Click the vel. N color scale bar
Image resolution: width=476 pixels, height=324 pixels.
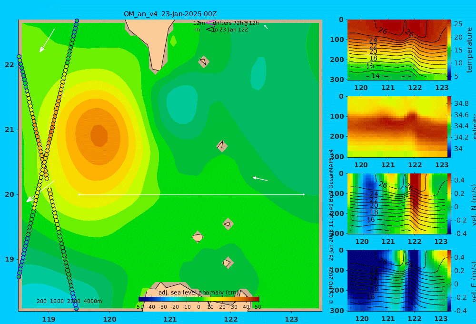coord(449,203)
